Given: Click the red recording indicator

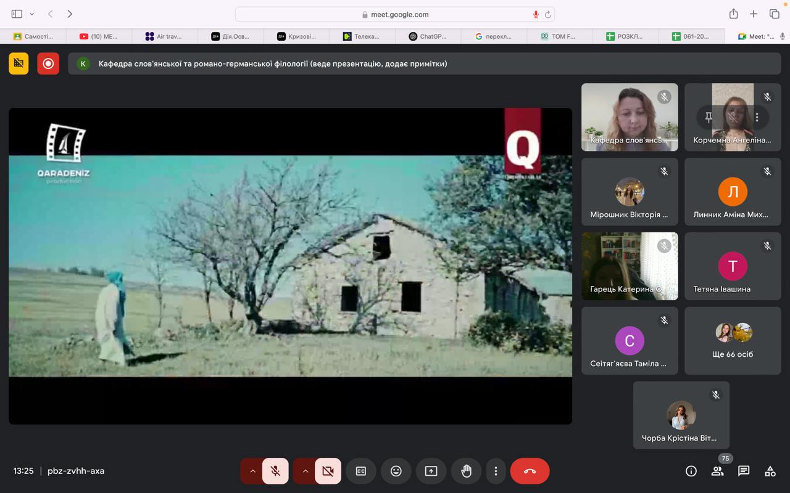Looking at the screenshot, I should coord(48,63).
